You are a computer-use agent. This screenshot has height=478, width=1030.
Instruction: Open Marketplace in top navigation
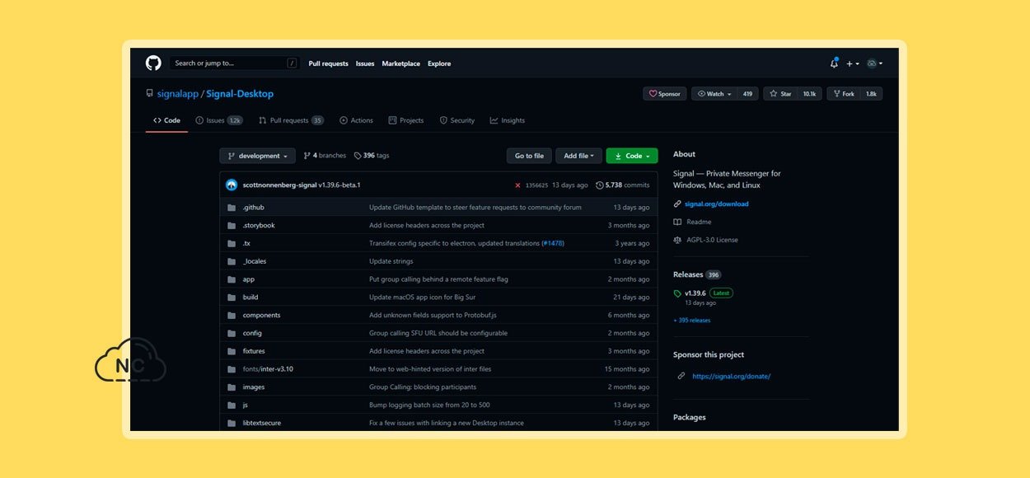tap(400, 63)
